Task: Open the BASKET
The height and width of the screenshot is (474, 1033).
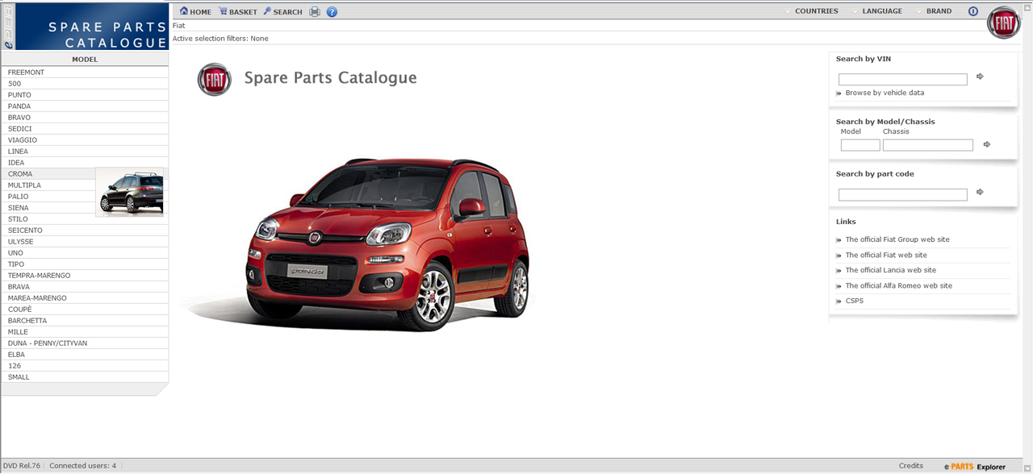Action: 237,11
